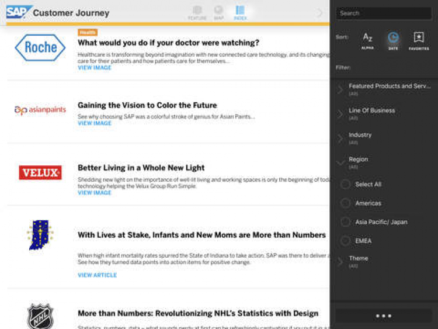Click the NHL logo thumbnail
Viewport: 438px width, 329px height.
[x=40, y=316]
